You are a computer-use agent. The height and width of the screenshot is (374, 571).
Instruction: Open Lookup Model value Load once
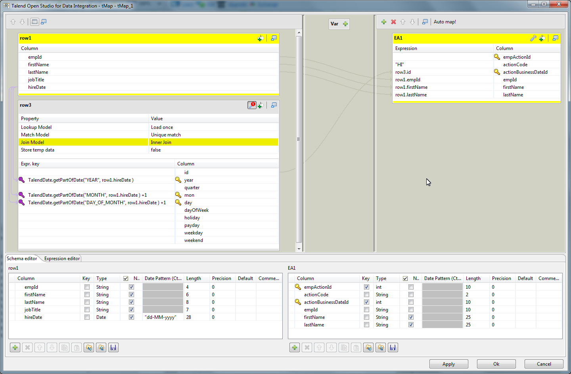pos(213,127)
